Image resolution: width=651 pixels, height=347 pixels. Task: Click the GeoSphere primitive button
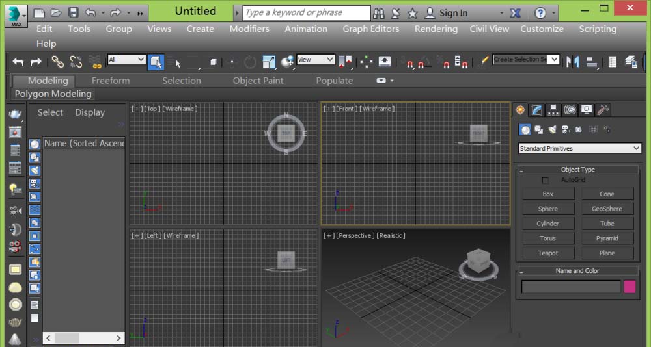pos(607,209)
